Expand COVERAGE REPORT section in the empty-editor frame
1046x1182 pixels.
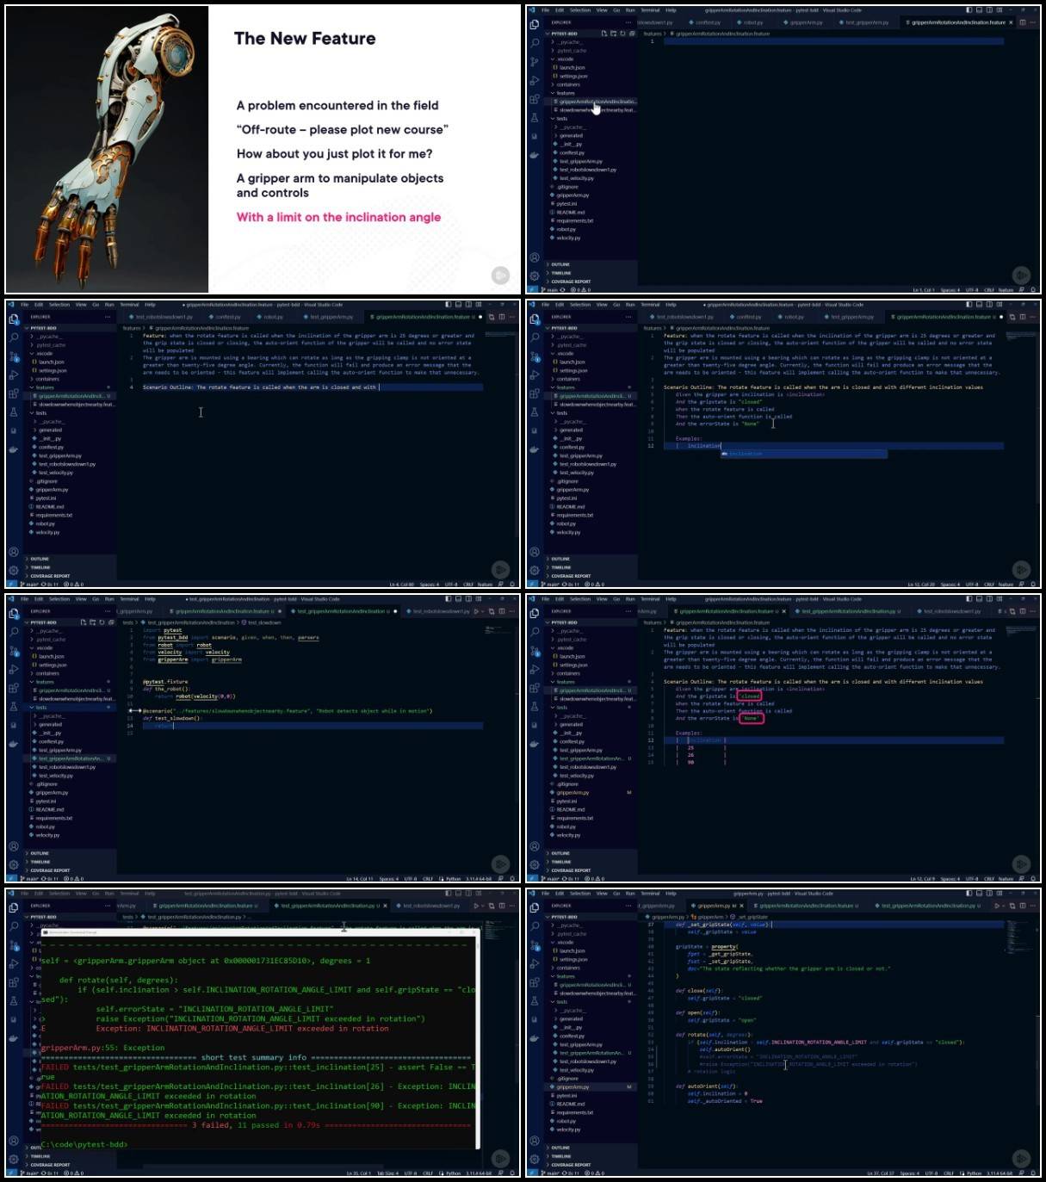tap(570, 282)
